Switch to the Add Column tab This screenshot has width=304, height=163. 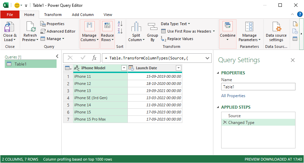[x=83, y=15]
